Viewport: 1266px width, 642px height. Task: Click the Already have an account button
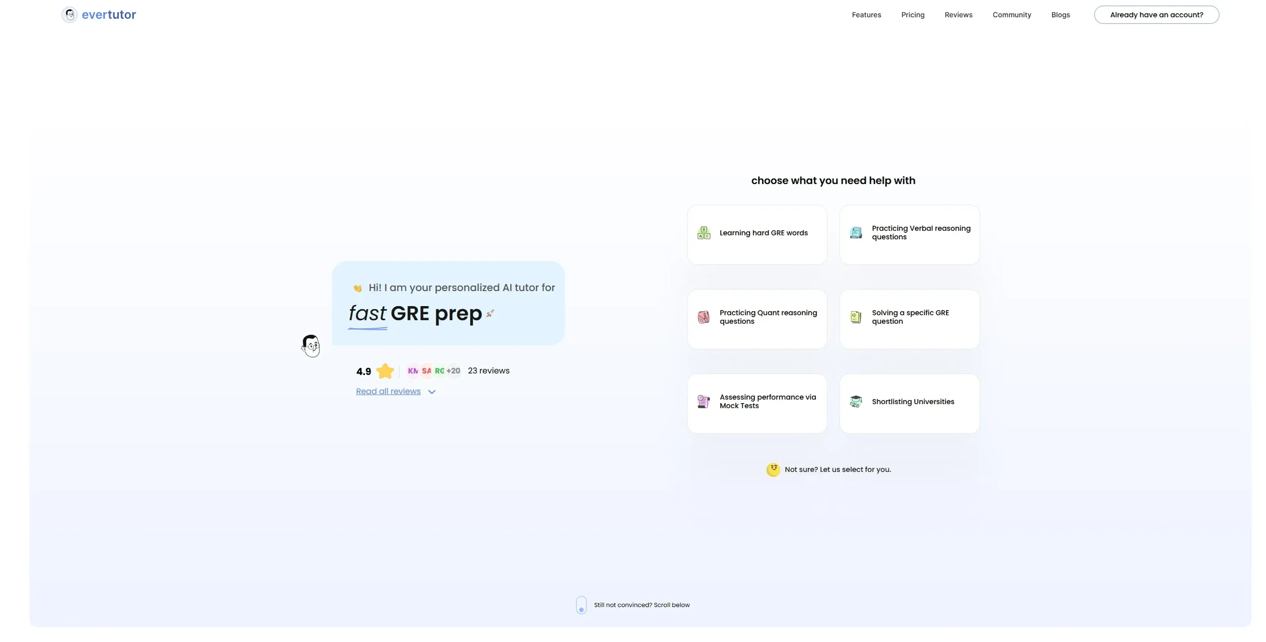(1156, 15)
